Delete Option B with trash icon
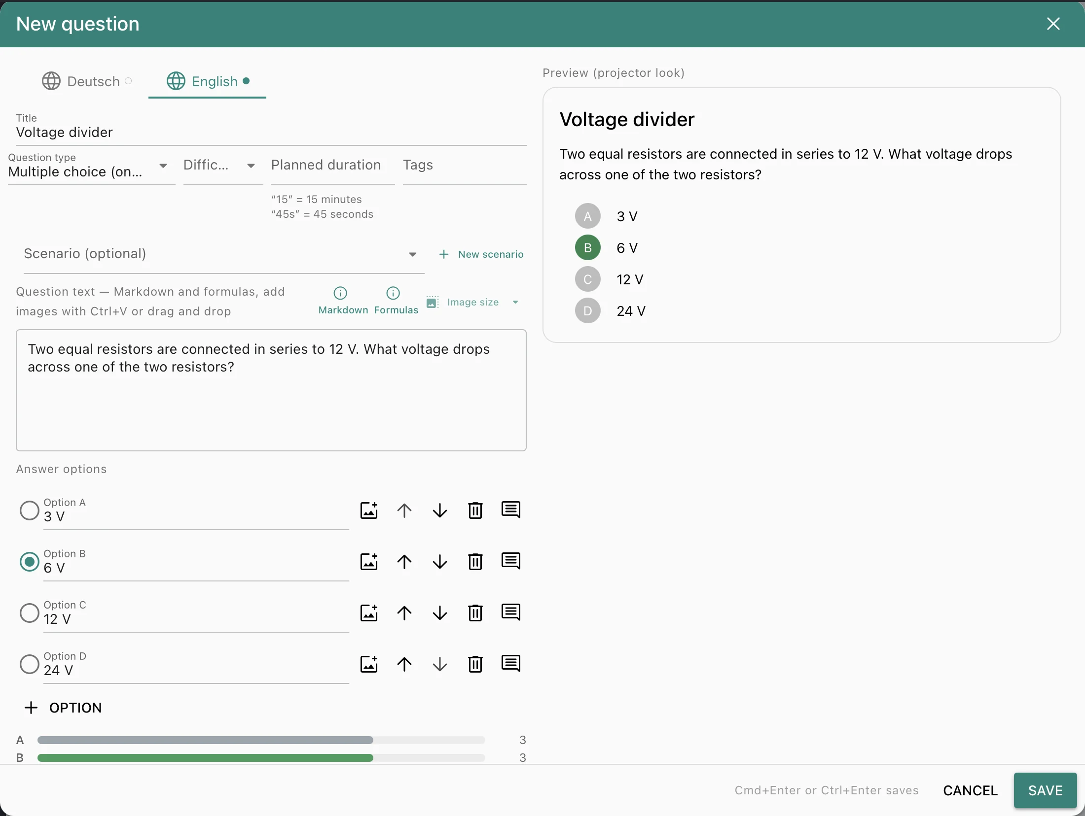The width and height of the screenshot is (1085, 816). [475, 562]
